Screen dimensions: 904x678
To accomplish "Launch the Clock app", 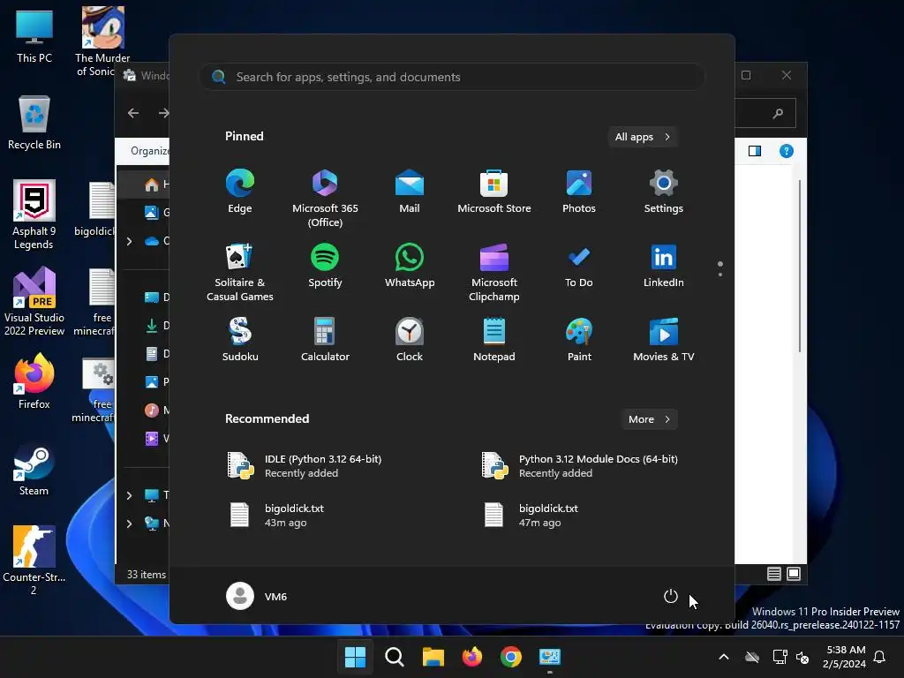I will click(410, 340).
